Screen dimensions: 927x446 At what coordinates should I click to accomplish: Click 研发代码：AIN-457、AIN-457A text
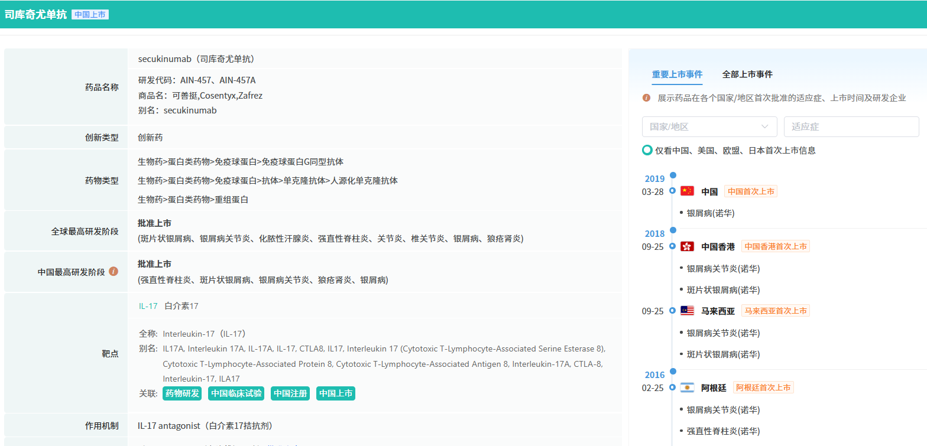[197, 80]
